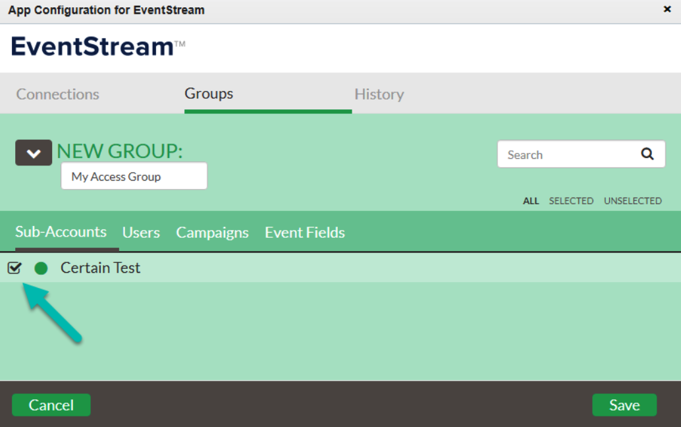
Task: Select the Certain Test row label
Action: (100, 268)
